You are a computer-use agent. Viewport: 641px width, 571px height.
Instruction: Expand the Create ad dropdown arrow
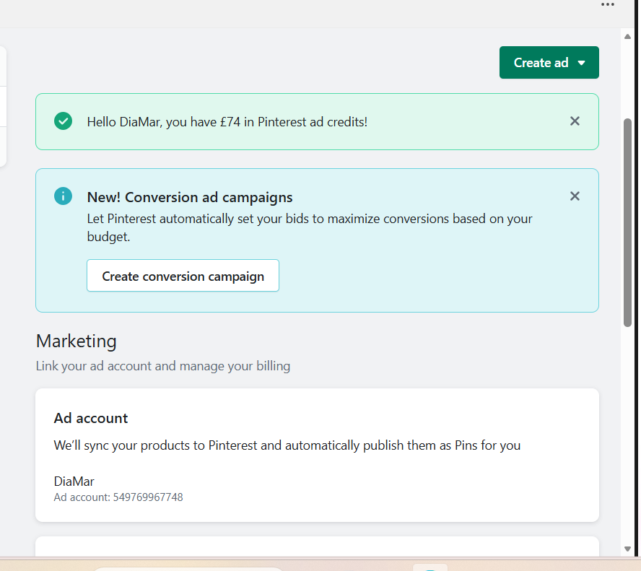tap(582, 63)
